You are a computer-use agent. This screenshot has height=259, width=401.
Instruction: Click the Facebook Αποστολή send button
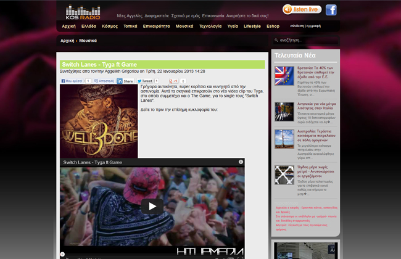(x=104, y=81)
